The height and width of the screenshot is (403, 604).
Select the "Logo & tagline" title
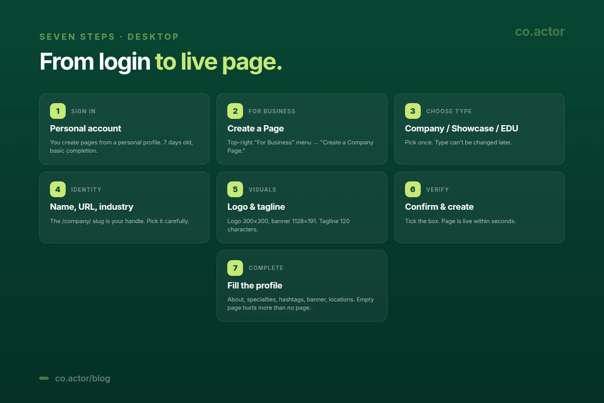point(256,207)
